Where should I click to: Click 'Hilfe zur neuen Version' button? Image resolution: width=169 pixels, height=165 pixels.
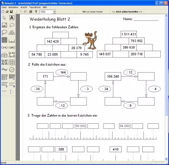[92, 12]
